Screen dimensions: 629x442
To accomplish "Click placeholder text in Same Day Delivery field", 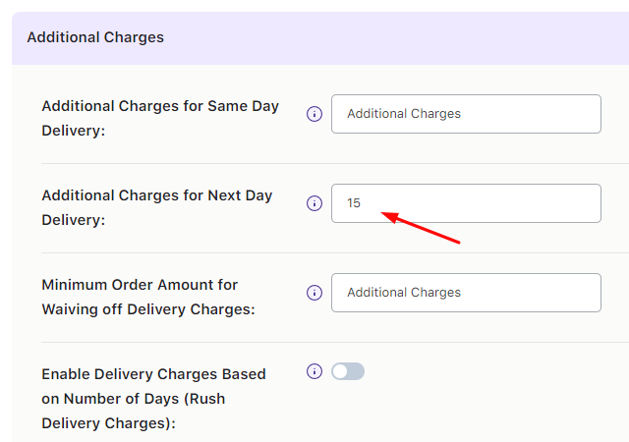I will coord(404,114).
